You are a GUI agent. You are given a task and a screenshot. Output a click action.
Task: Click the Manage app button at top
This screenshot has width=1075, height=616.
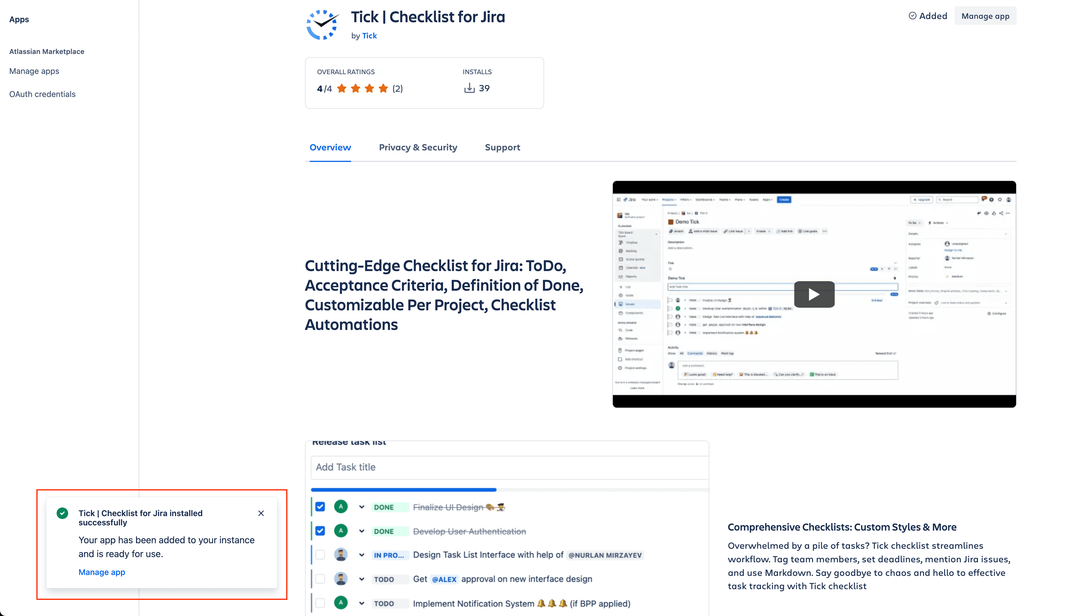985,16
